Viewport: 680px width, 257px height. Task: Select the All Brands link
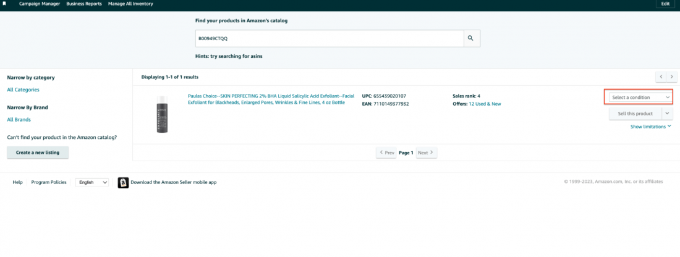19,120
